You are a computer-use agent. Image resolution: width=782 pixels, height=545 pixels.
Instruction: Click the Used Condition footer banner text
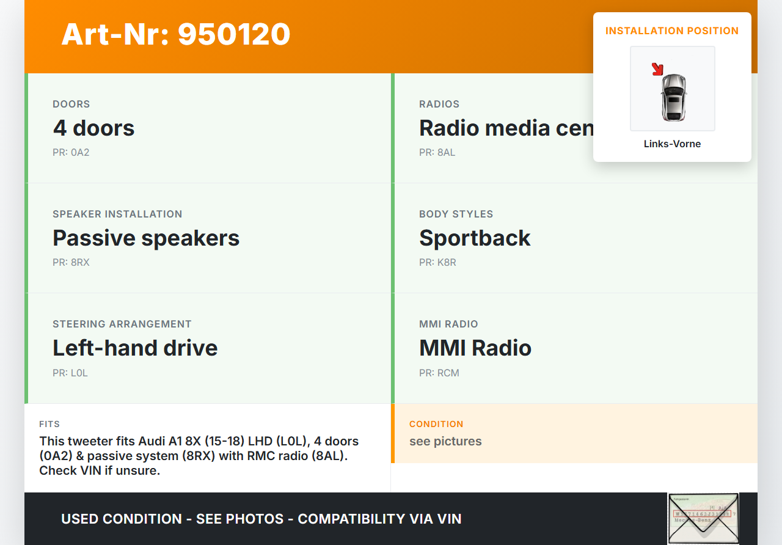(x=261, y=519)
